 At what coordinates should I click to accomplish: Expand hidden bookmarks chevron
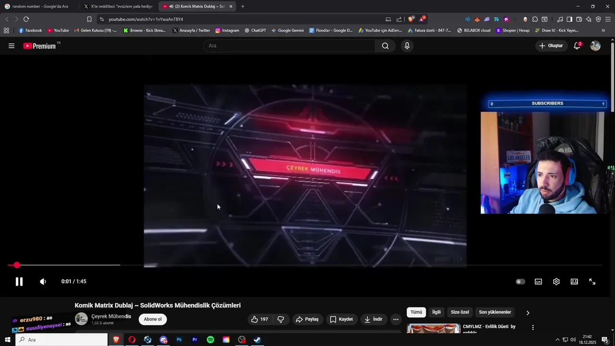[x=603, y=30]
